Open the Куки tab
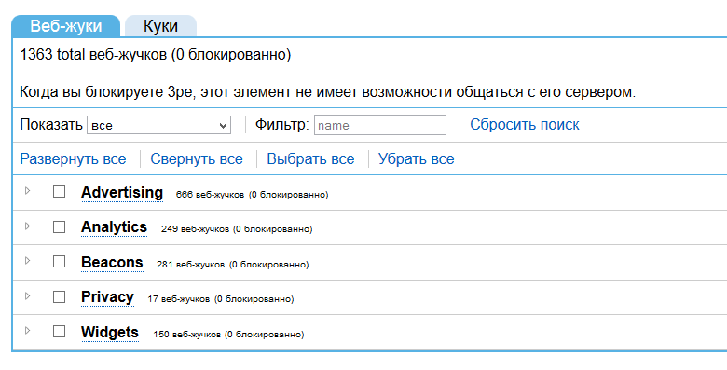This screenshot has height=370, width=727. click(160, 26)
